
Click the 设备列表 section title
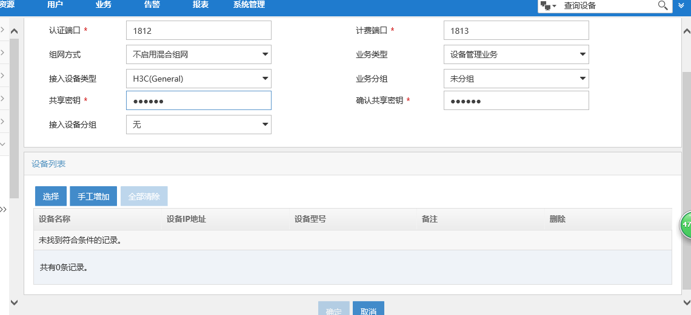(x=48, y=164)
